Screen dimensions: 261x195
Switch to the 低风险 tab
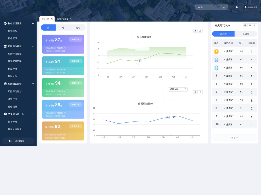click(x=246, y=34)
